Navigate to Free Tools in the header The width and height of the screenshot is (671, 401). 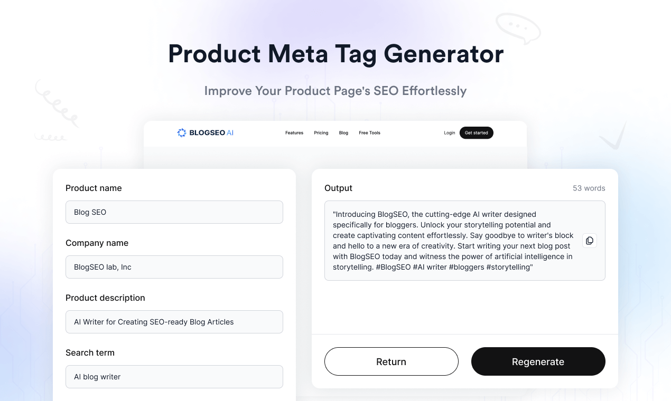pyautogui.click(x=369, y=133)
